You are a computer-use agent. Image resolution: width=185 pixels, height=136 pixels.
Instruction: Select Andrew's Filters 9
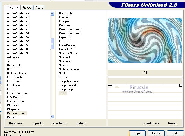click(17, 53)
